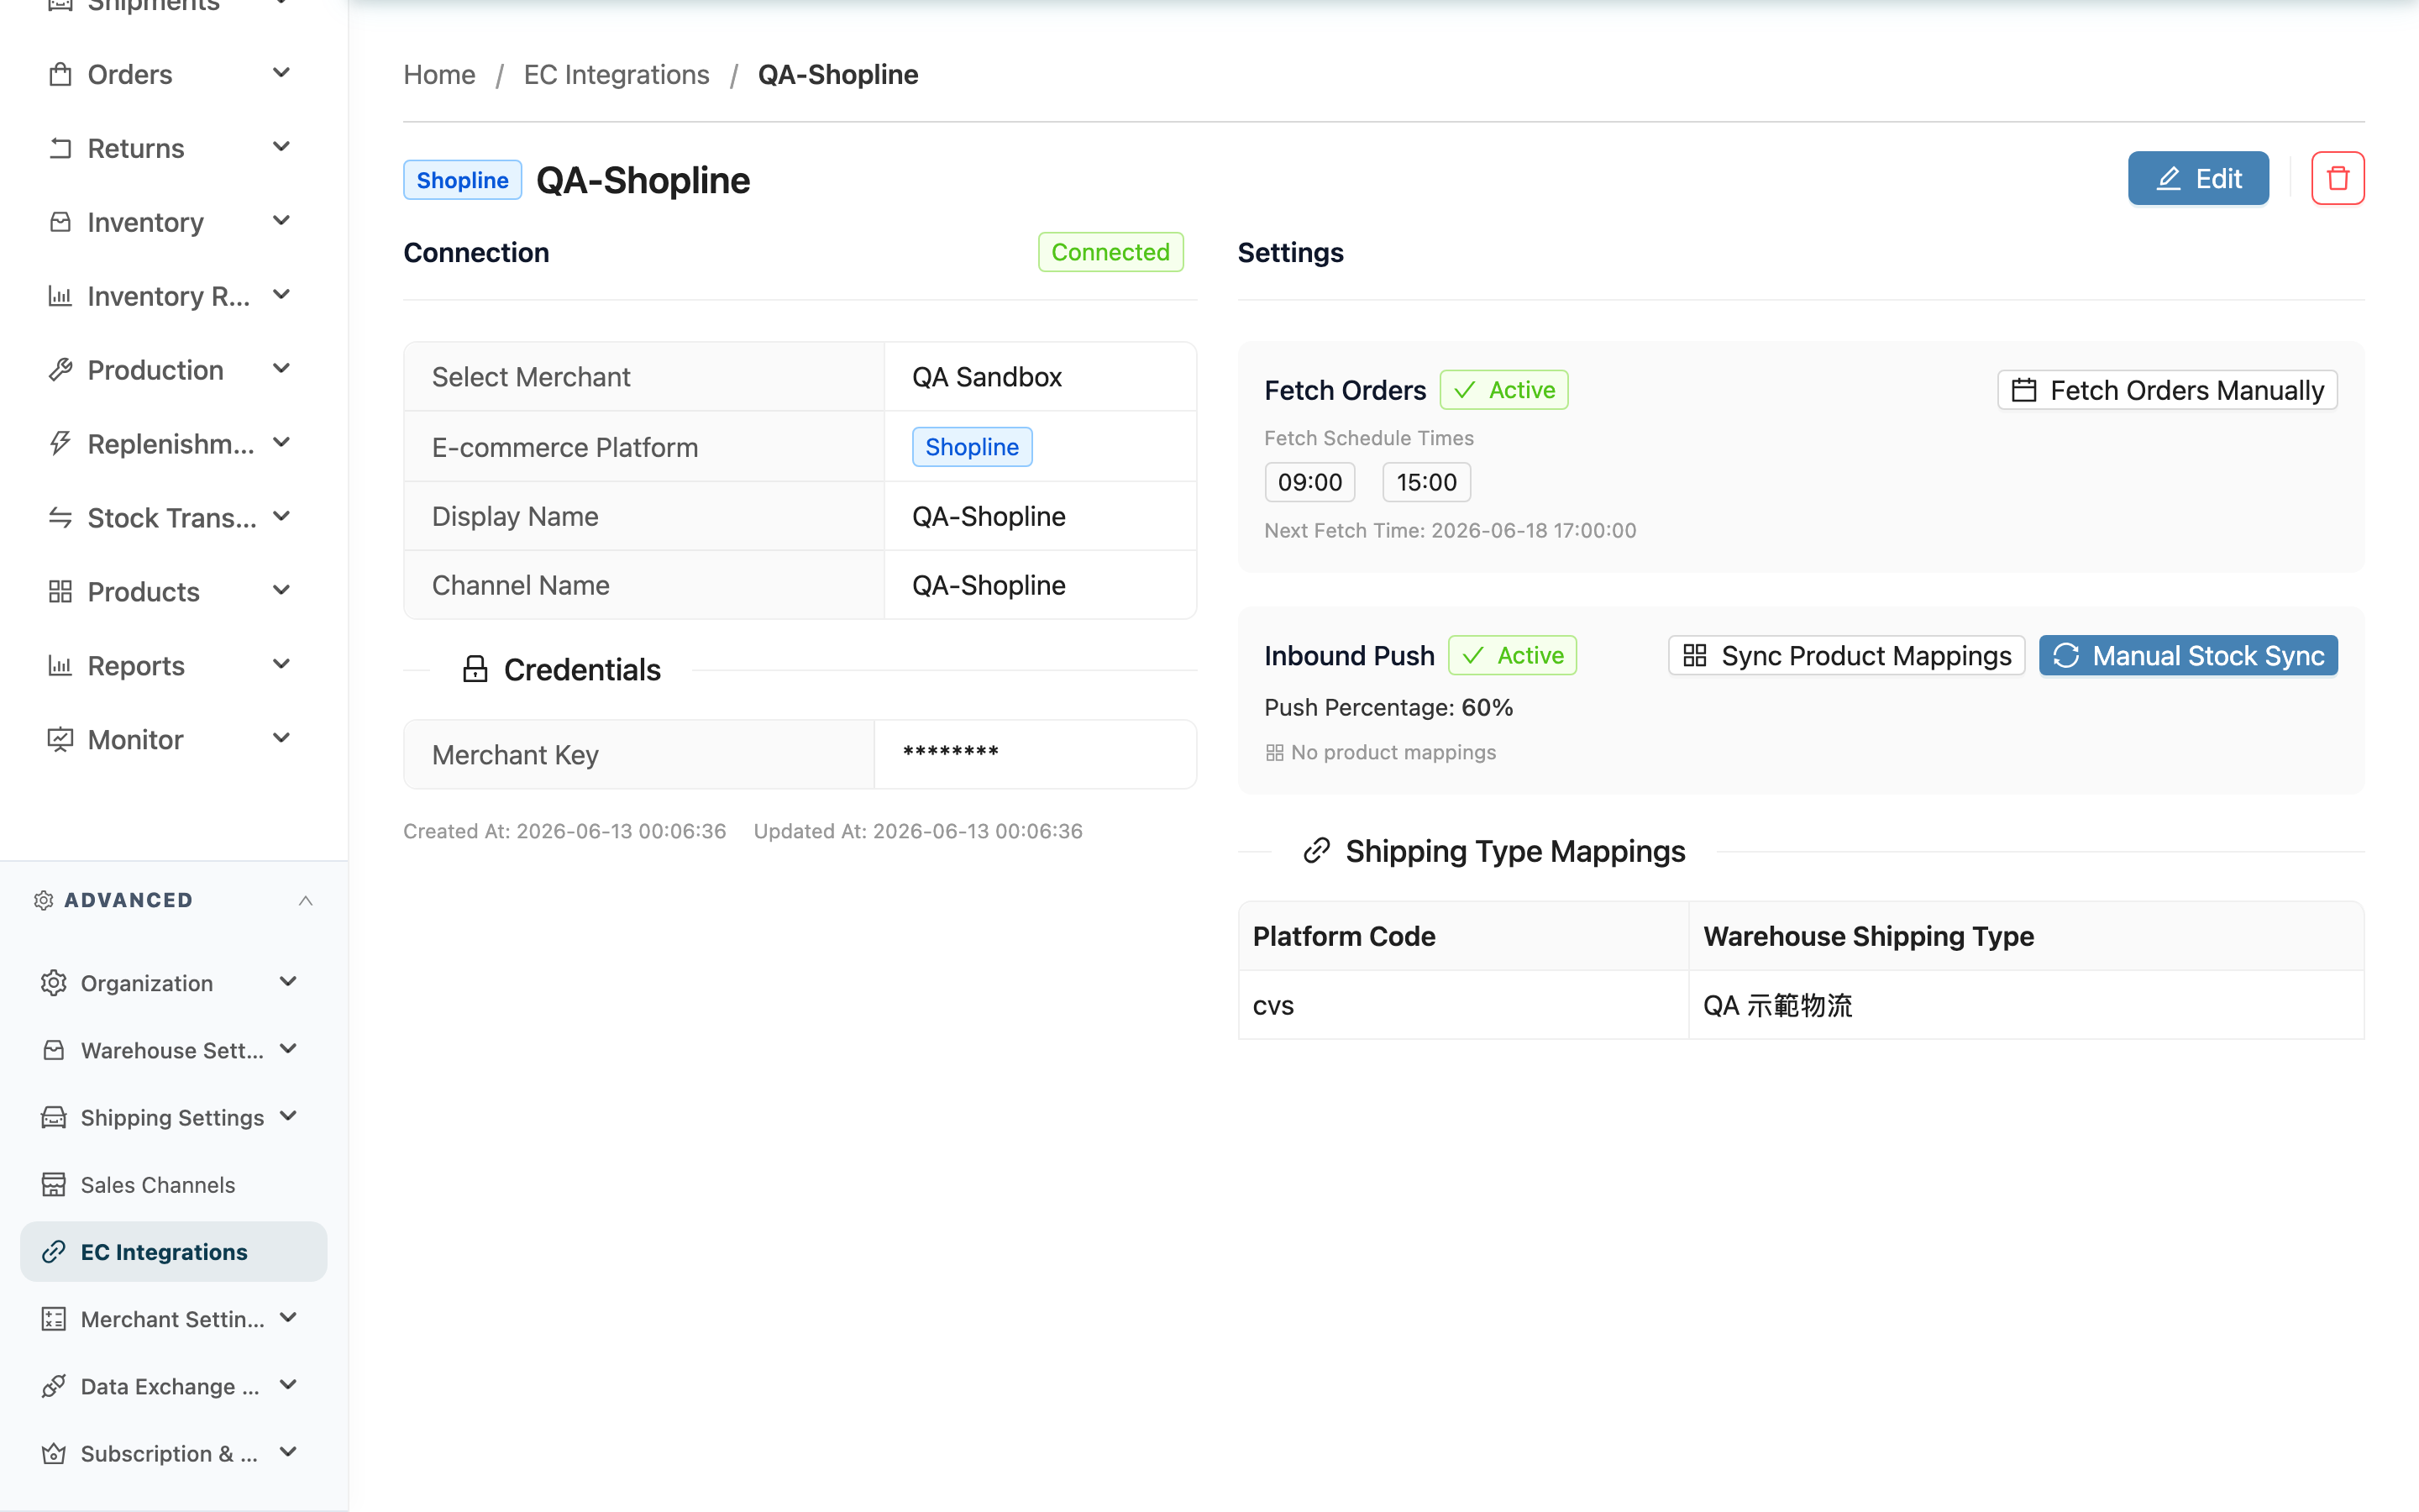Click the Inventory R... chart icon
The width and height of the screenshot is (2419, 1512).
click(x=60, y=296)
